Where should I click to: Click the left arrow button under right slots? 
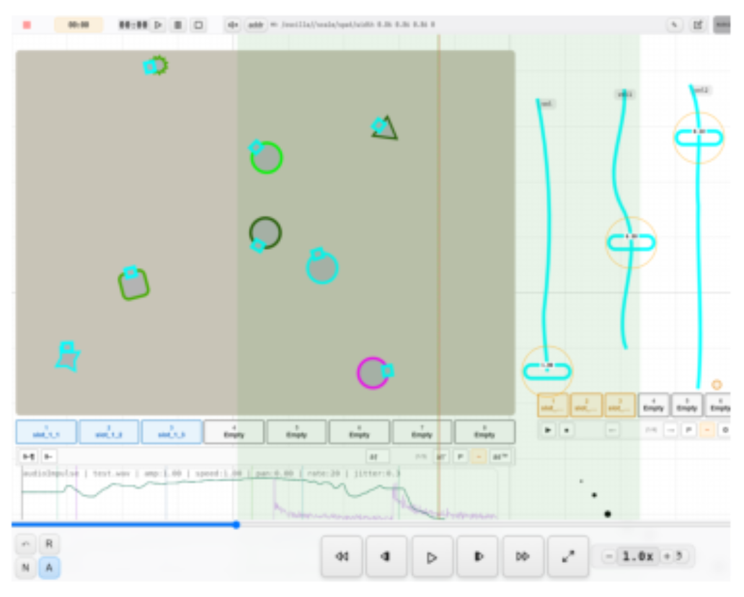[612, 430]
